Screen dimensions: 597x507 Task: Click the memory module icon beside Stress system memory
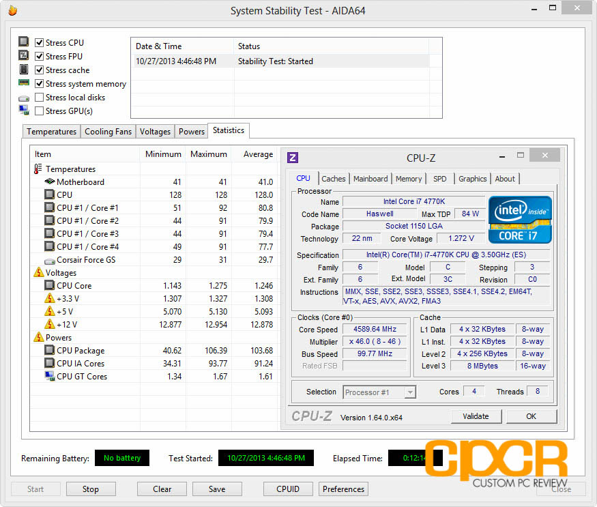pyautogui.click(x=24, y=83)
